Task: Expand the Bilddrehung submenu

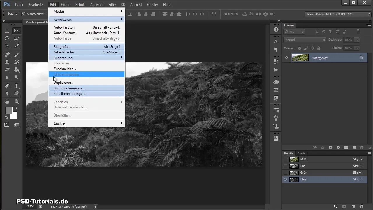Action: pyautogui.click(x=87, y=58)
